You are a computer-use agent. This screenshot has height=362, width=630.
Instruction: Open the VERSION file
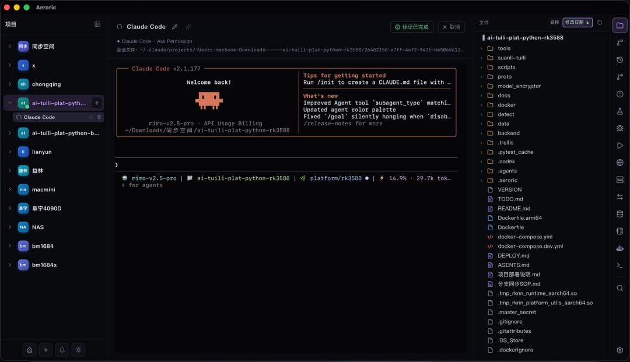(509, 189)
